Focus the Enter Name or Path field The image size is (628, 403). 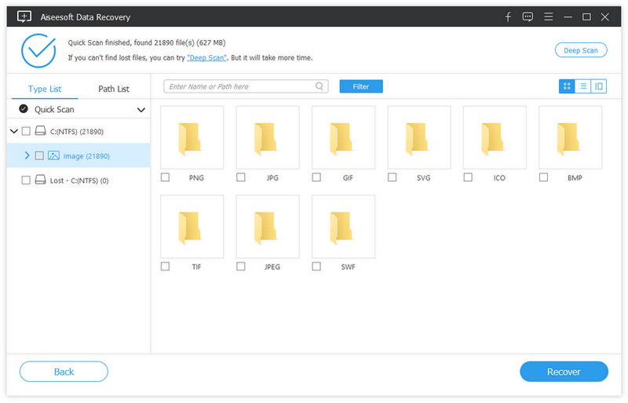click(239, 86)
